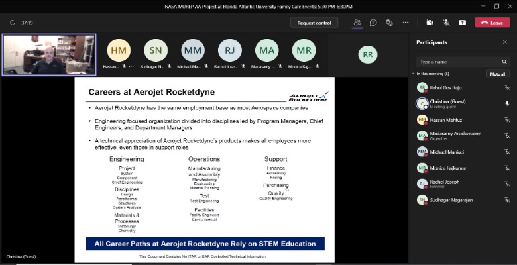Screen dimensions: 517x265
Task: Select the presenter video thumbnail
Action: pos(50,54)
